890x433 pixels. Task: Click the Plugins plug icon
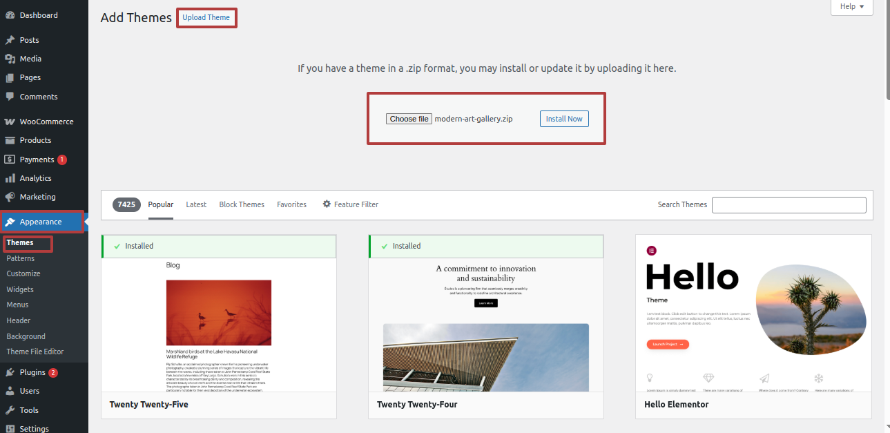(10, 372)
